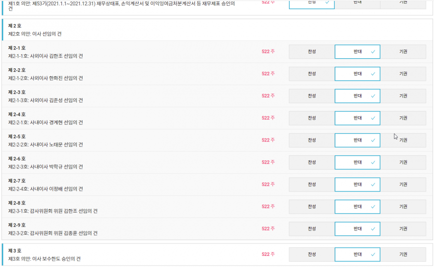Click 반대 option for 제2-4호 경계현
The image size is (434, 267).
357,118
